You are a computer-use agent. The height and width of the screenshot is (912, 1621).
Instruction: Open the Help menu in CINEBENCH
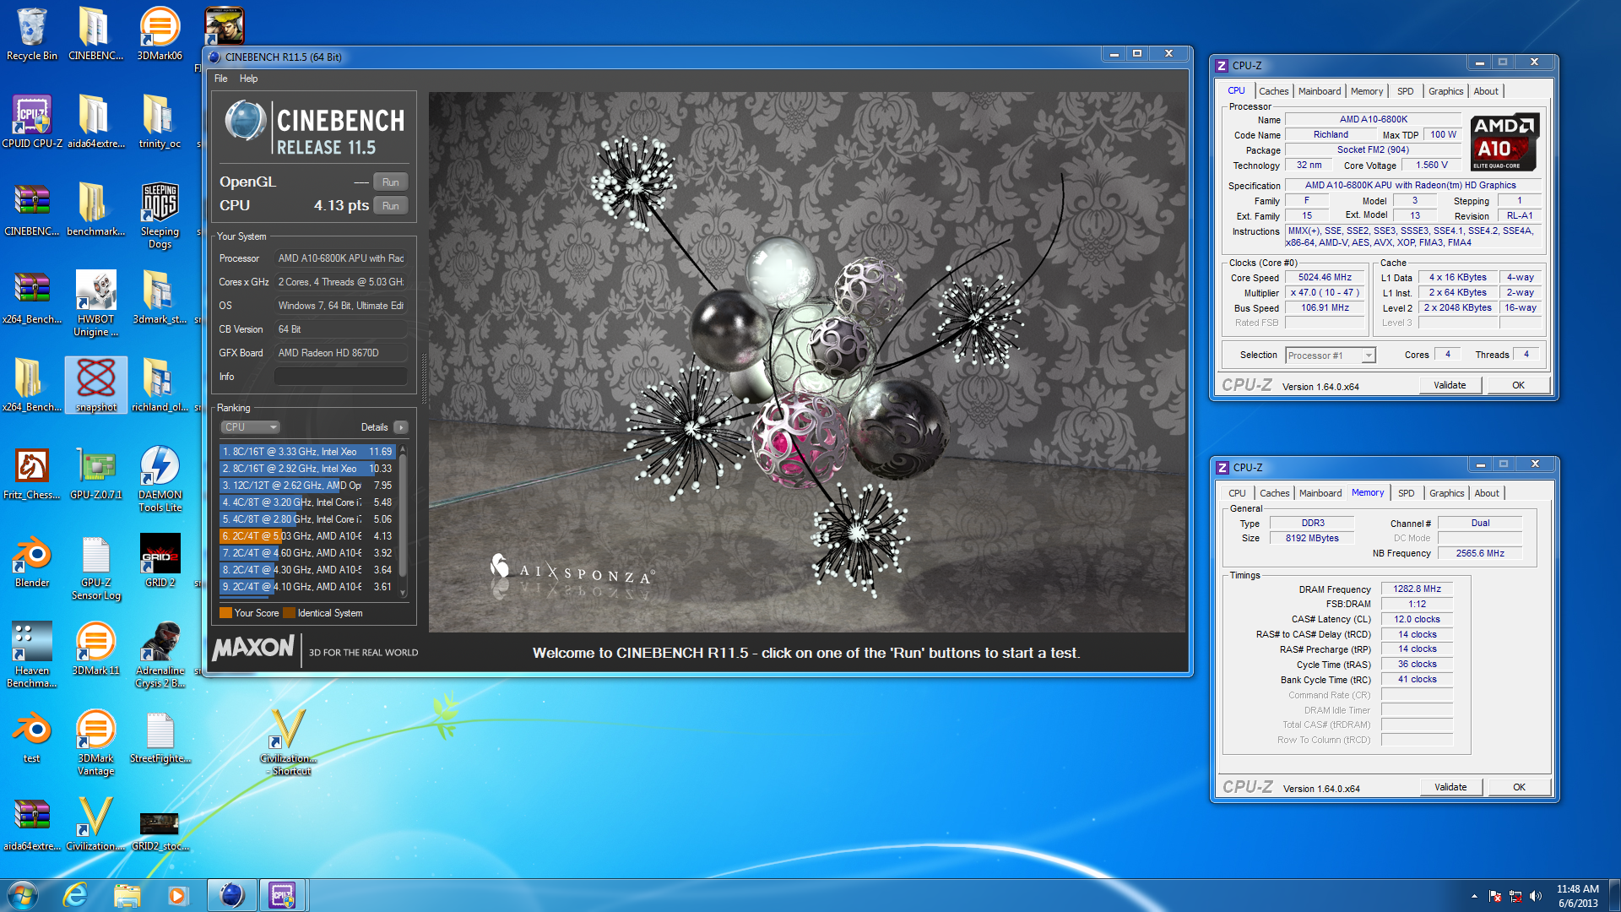coord(248,79)
